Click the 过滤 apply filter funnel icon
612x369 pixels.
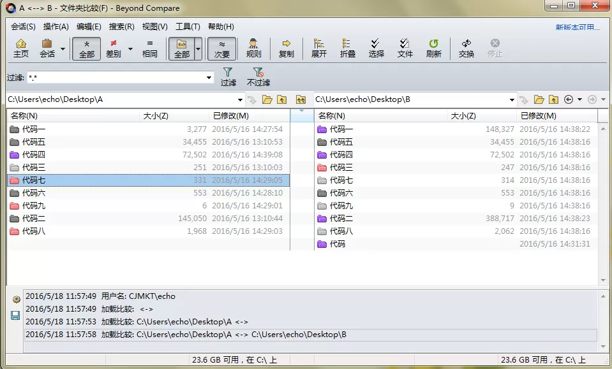pos(228,76)
